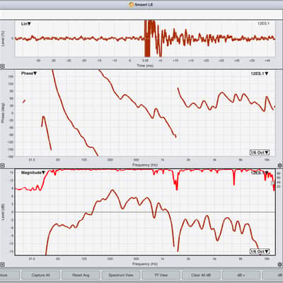
Task: Open 12ES.1 trace selector on phase plot
Action: pos(260,74)
